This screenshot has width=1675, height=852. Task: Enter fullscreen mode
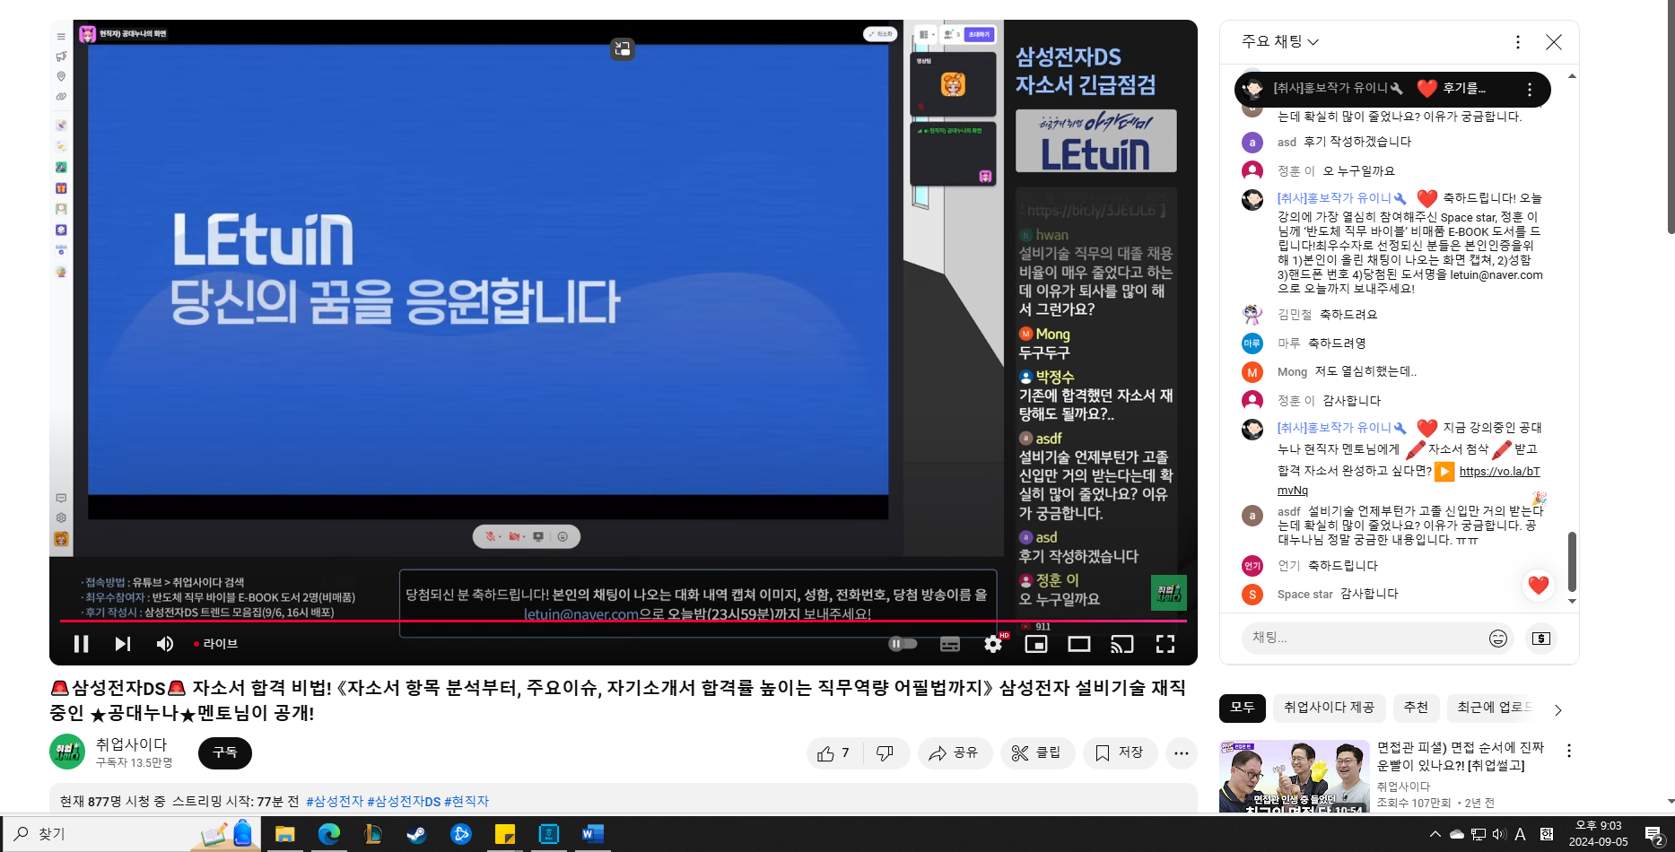[x=1165, y=644]
